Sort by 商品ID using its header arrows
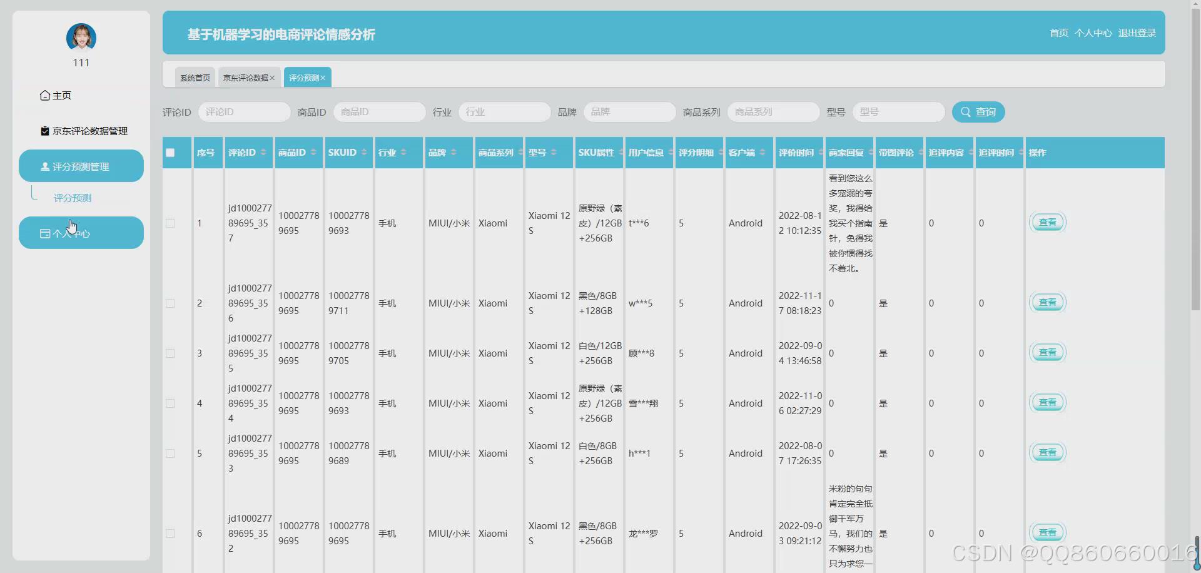This screenshot has height=573, width=1201. point(313,153)
